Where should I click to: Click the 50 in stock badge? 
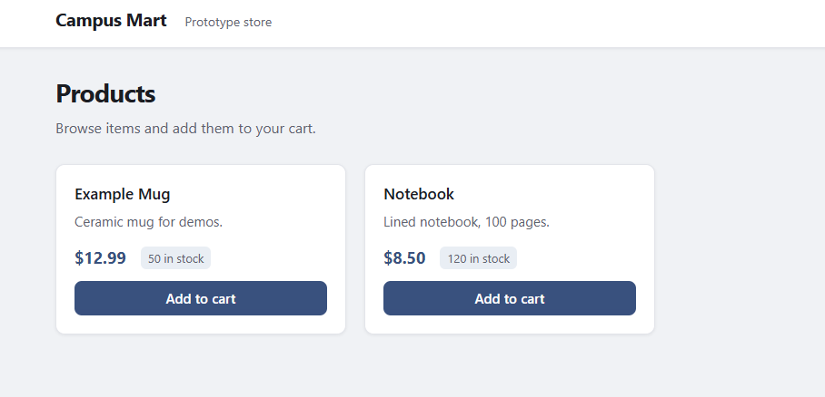175,259
